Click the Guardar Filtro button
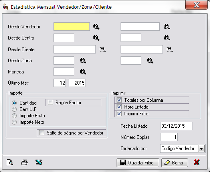 coord(138,163)
